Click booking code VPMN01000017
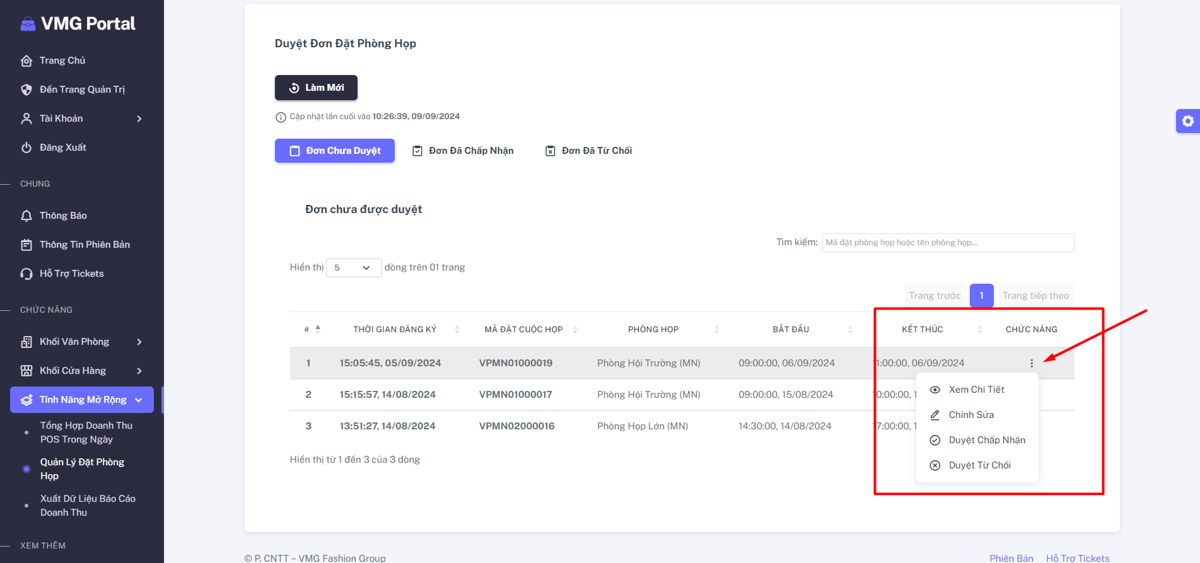1200x563 pixels. (x=515, y=395)
